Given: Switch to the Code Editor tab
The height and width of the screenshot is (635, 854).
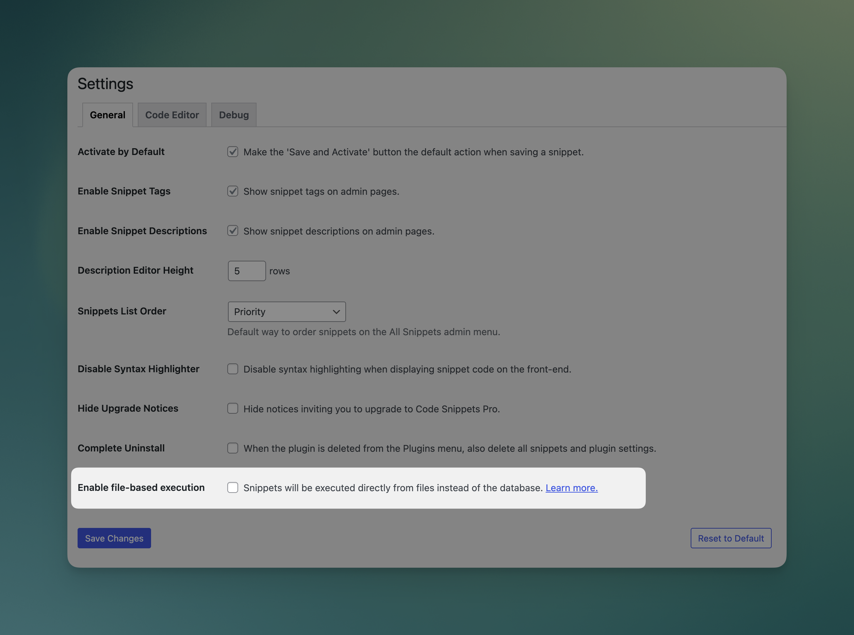Looking at the screenshot, I should pyautogui.click(x=172, y=115).
